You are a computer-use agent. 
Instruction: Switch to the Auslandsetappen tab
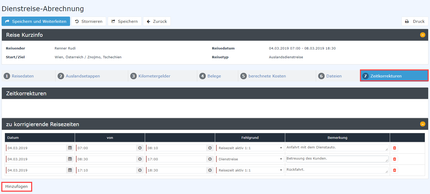92,76
